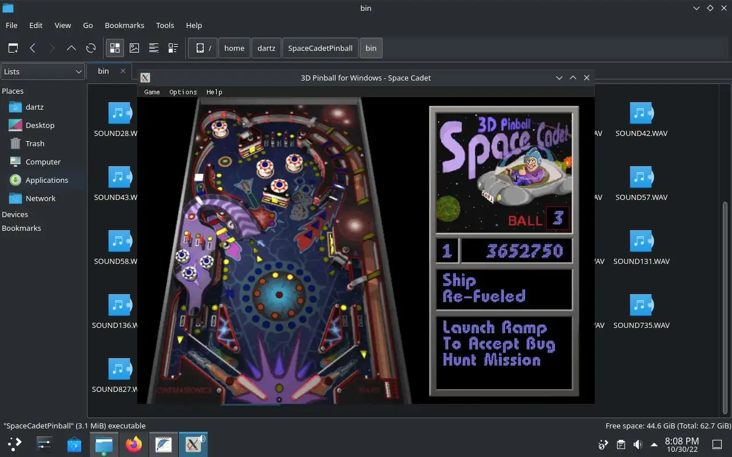Go back to previous folder
732x457 pixels.
click(x=33, y=48)
